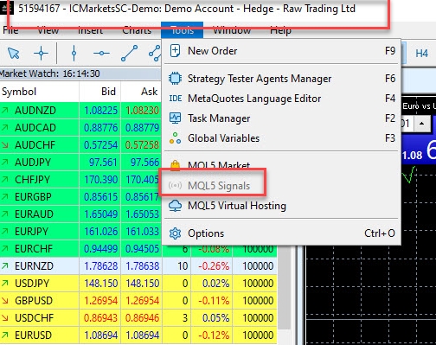Screen dimensions: 436x345
Task: Switch chart to H4 timeframe
Action: pyautogui.click(x=421, y=54)
